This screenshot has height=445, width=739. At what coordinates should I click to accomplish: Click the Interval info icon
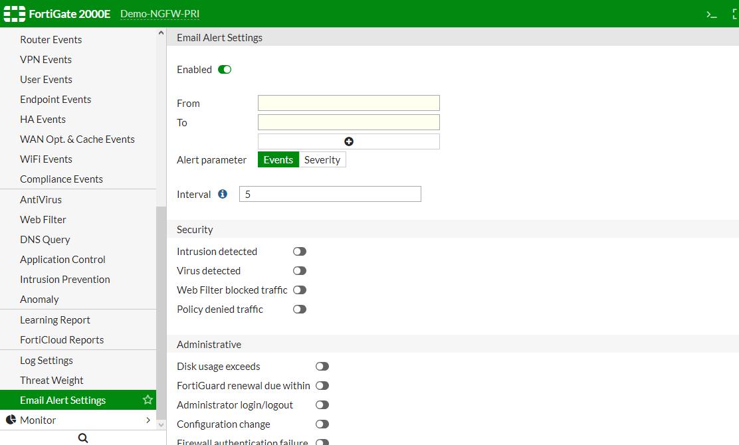[223, 194]
